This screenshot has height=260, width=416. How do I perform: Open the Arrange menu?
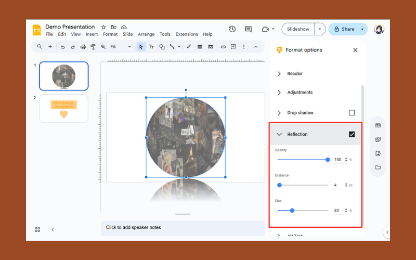[x=146, y=34]
